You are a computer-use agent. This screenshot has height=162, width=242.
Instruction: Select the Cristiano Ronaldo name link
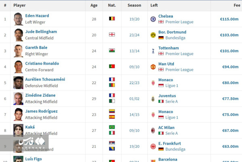coord(42,64)
